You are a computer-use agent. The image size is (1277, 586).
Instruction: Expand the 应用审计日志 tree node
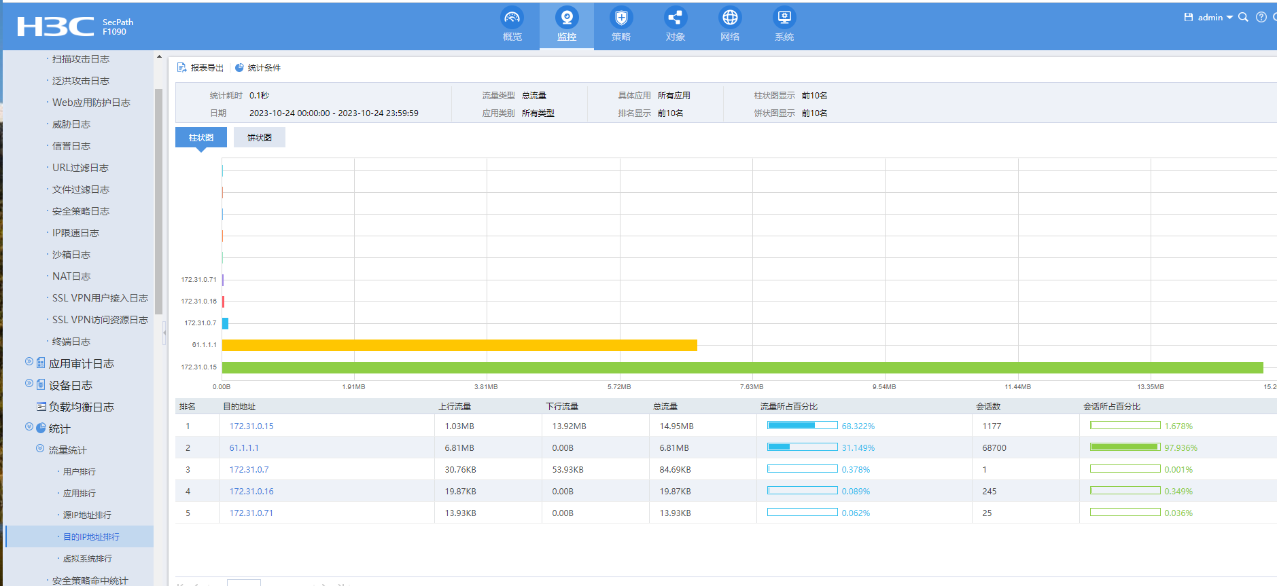click(x=29, y=363)
